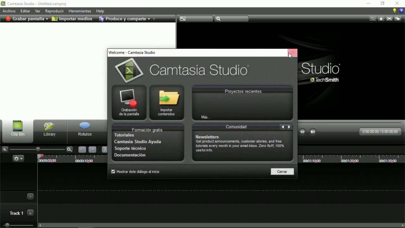Open the Clip Bin tab
This screenshot has height=228, width=405.
click(x=18, y=130)
